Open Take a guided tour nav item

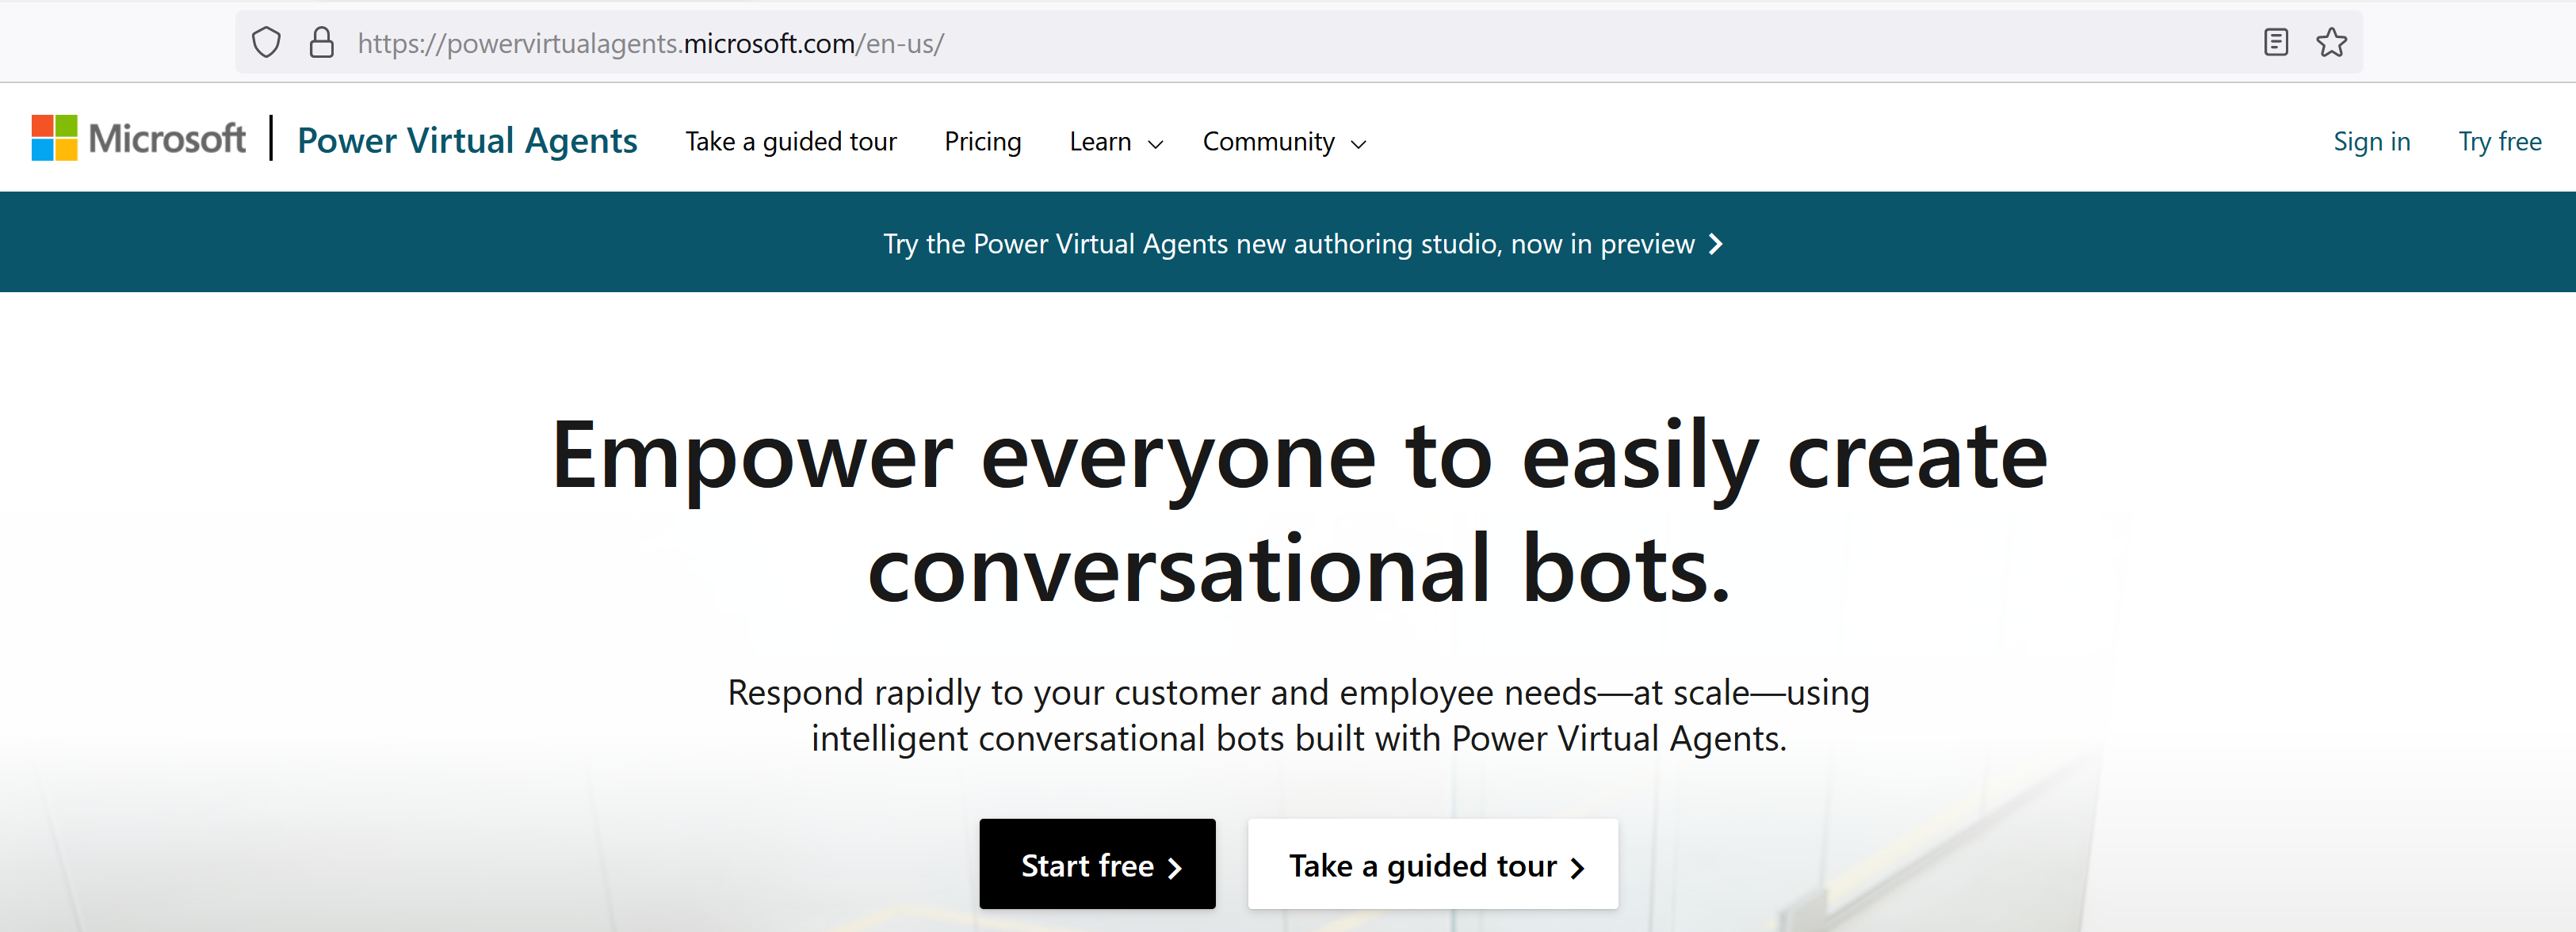pos(790,142)
